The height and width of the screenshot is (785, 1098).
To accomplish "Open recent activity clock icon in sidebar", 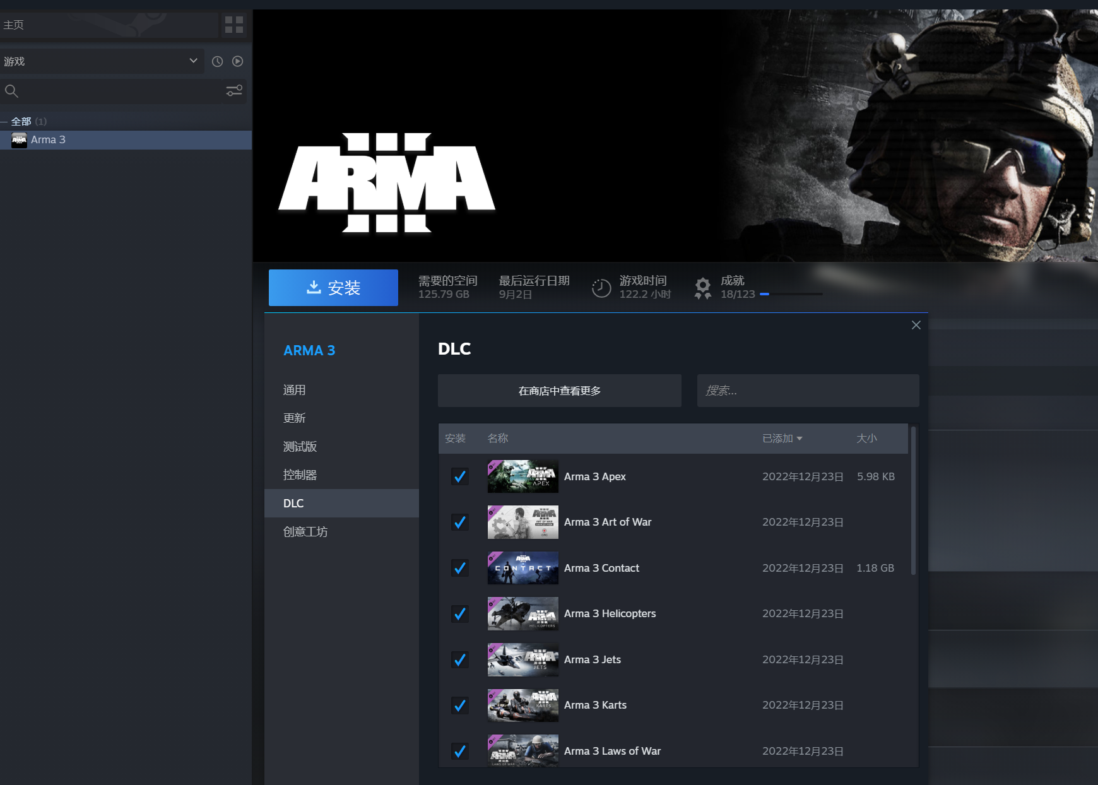I will 217,61.
